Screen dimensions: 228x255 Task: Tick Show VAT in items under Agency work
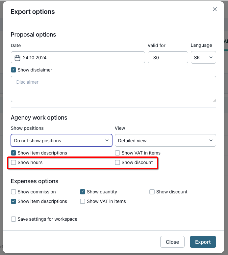[x=117, y=153]
